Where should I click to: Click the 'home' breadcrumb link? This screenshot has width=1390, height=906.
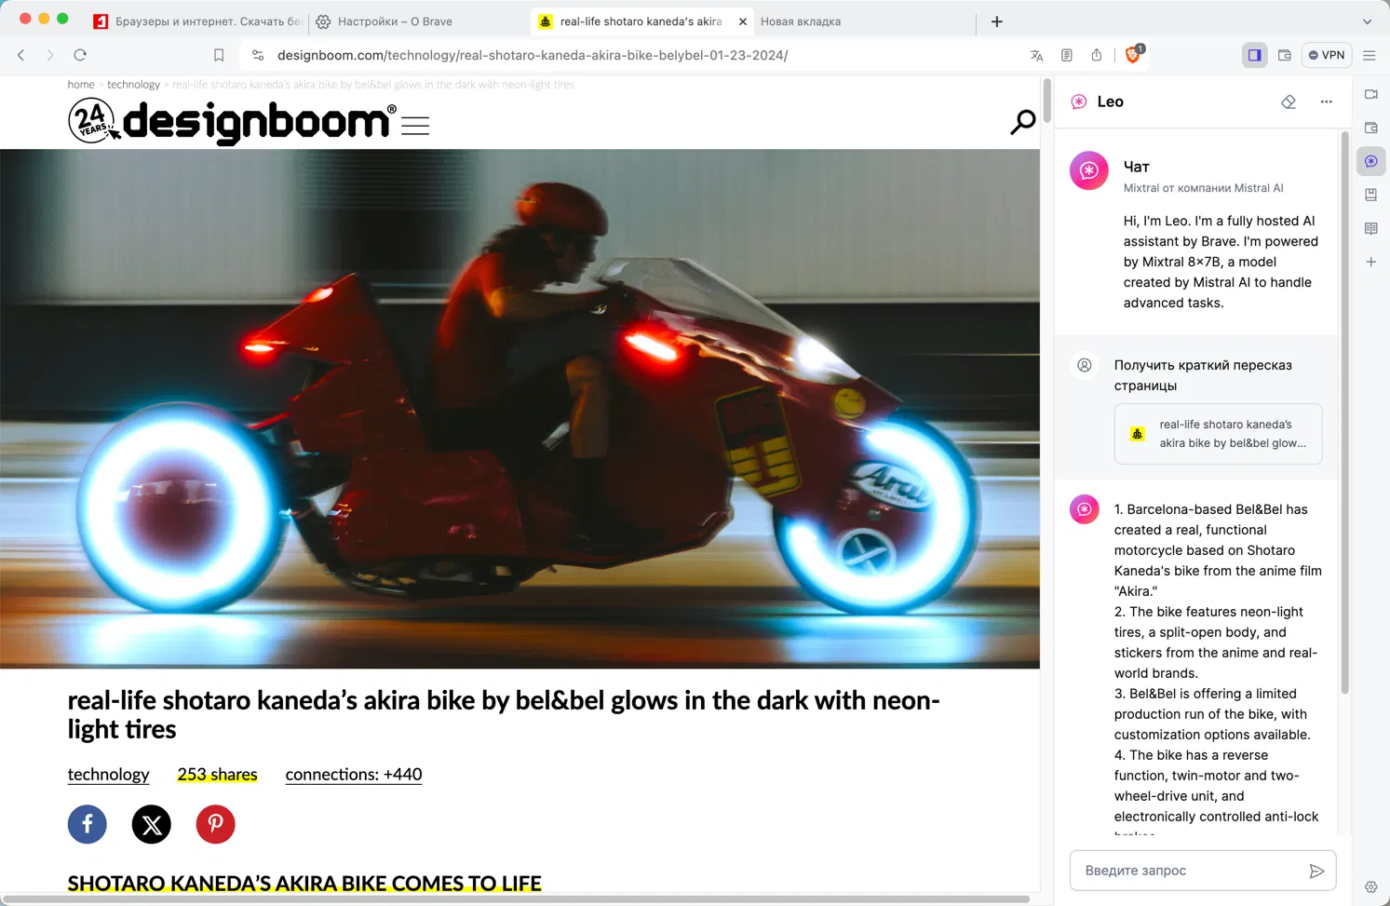tap(81, 85)
